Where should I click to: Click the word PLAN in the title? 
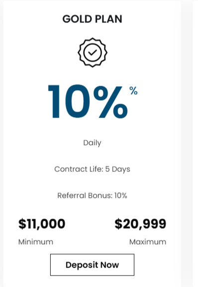click(x=108, y=19)
